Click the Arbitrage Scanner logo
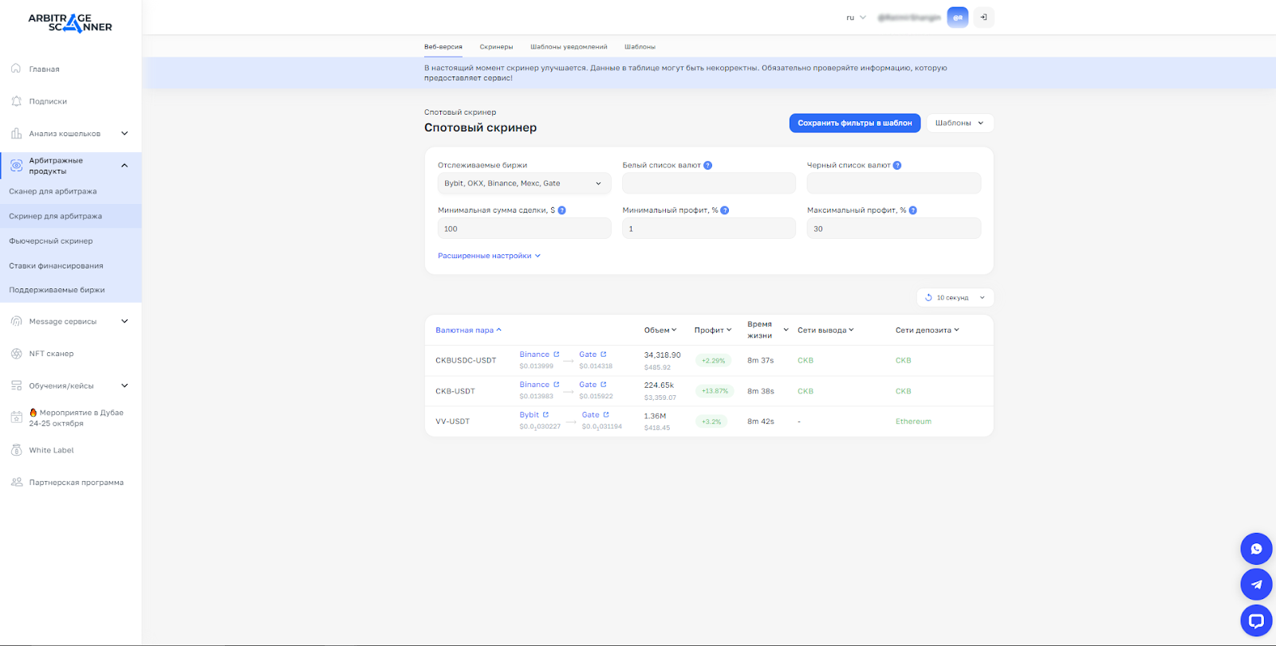 tap(70, 22)
